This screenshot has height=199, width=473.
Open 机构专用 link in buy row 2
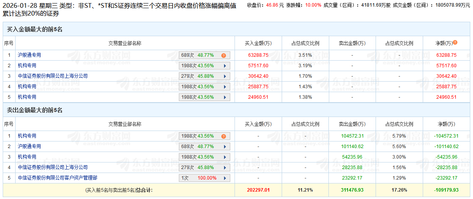pos(27,66)
